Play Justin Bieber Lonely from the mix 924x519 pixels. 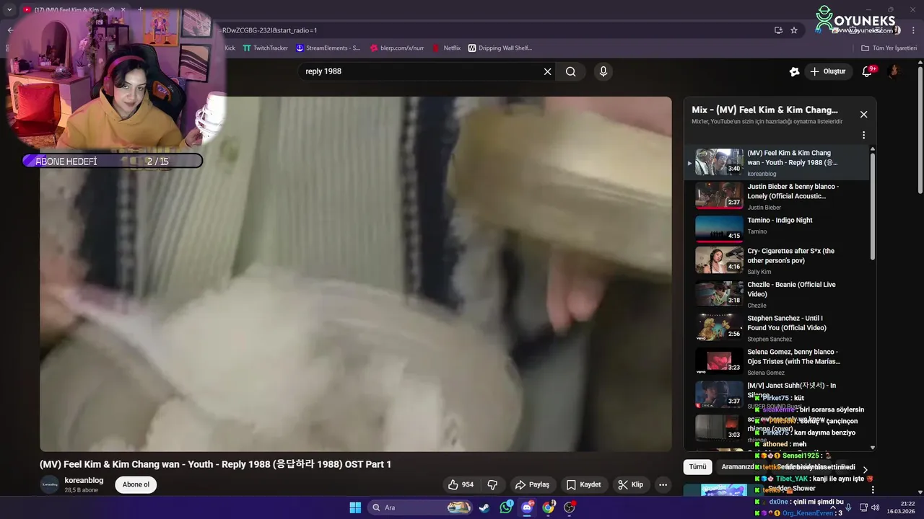(777, 196)
